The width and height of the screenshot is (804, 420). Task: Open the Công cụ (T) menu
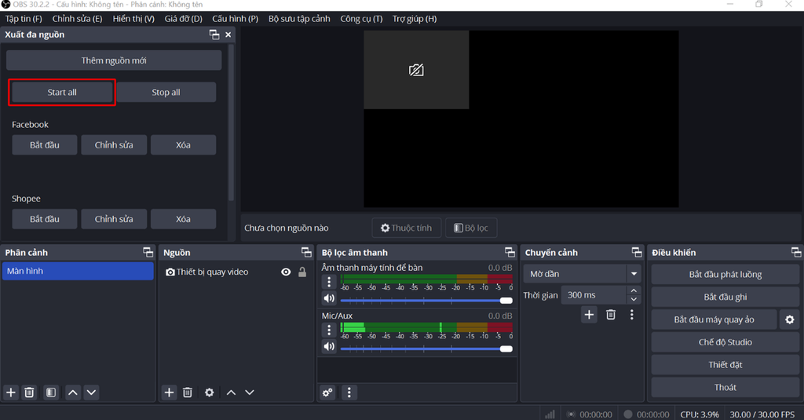[x=361, y=19]
